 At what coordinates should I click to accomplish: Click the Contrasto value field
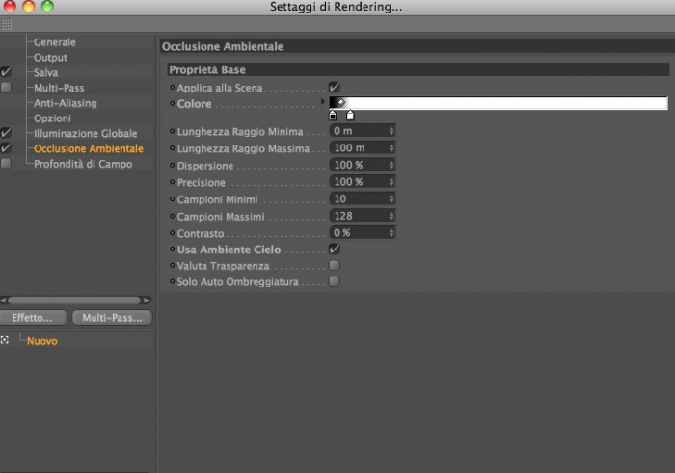pos(363,232)
